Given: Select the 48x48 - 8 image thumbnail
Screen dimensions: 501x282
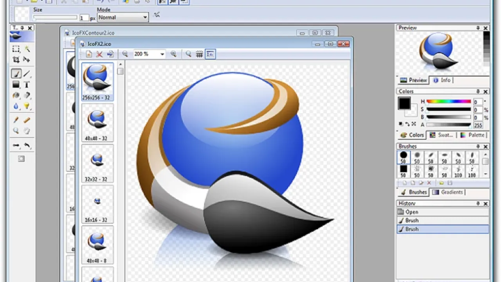Looking at the screenshot, I should click(x=97, y=245).
